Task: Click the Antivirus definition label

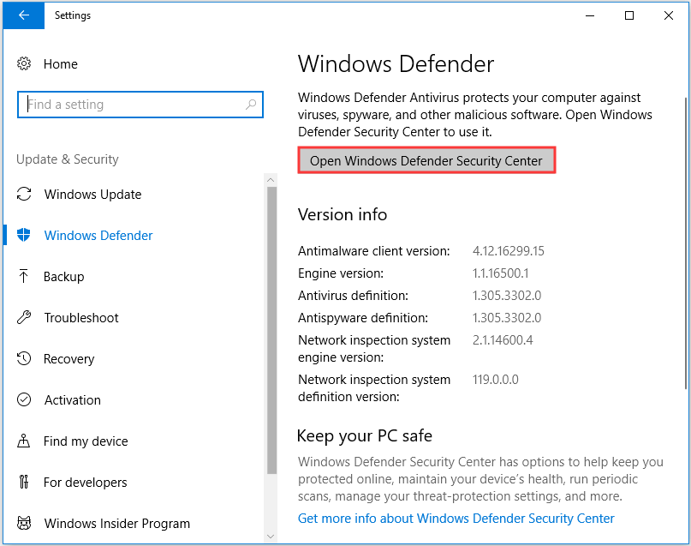Action: tap(353, 296)
